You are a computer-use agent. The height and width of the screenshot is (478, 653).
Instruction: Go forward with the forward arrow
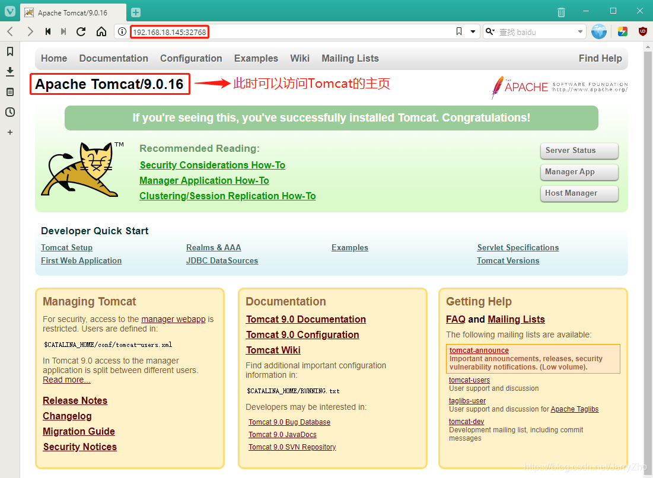point(30,31)
